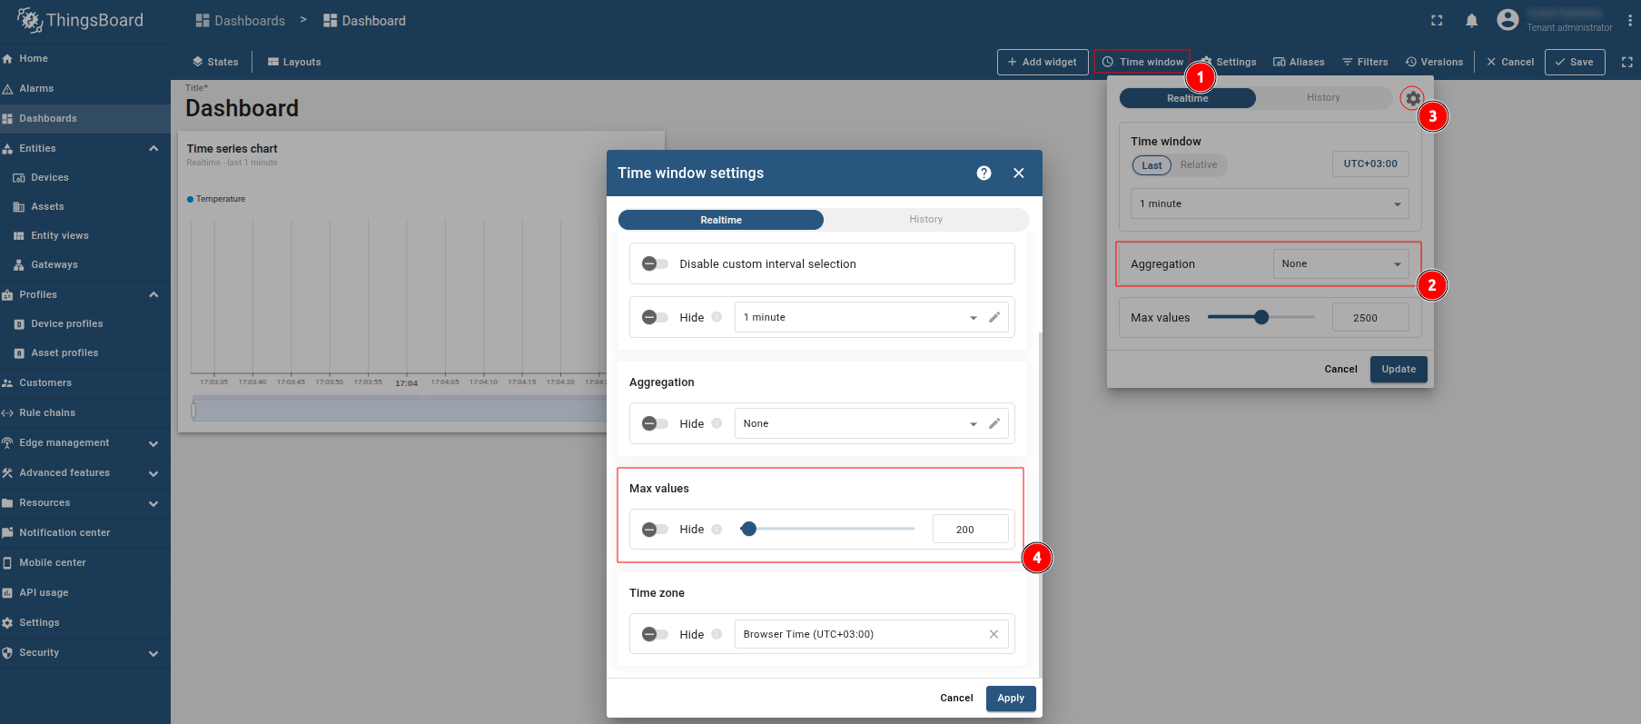Open the help icon in dialog header
The image size is (1641, 724).
coord(984,174)
